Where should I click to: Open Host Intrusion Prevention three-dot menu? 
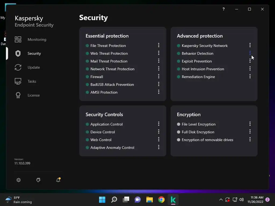click(250, 68)
